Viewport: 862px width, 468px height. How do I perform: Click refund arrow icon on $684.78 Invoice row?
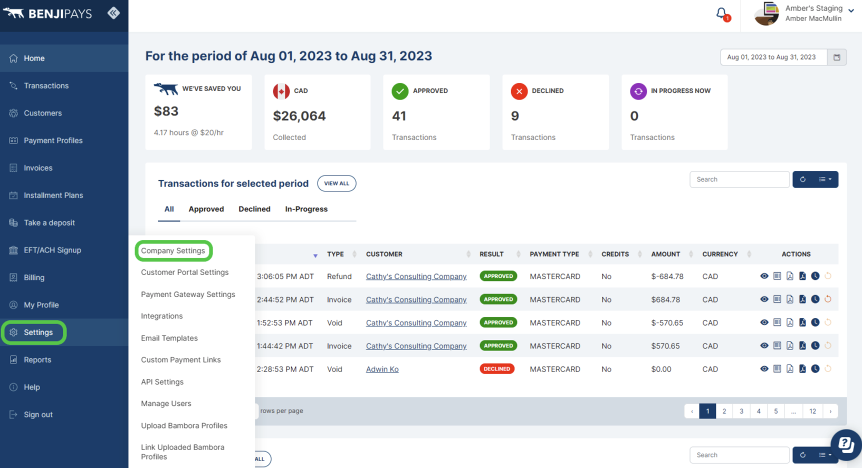828,299
